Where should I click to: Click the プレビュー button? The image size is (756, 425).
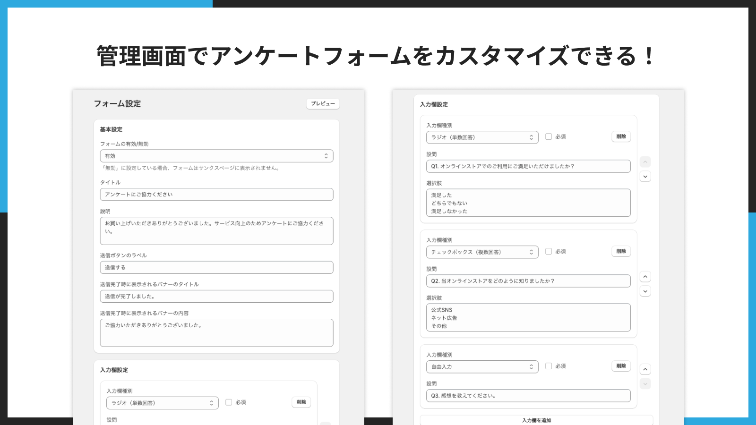(323, 104)
